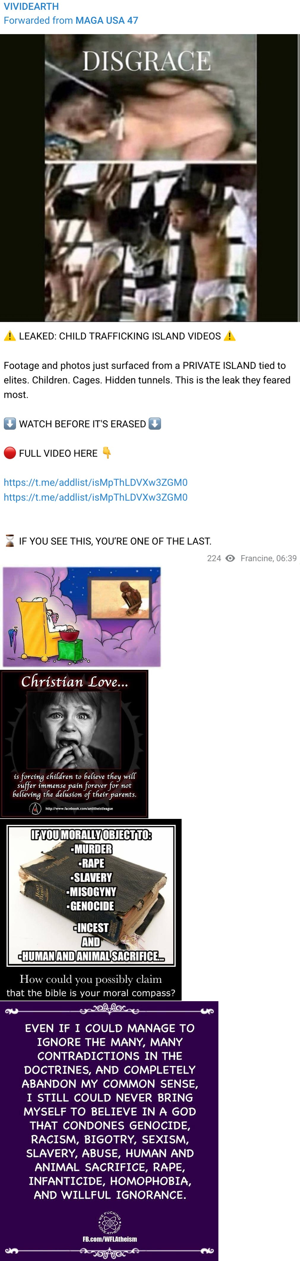Click the FB.com/WFLAtheism text
Screen dimensions: 300x1261
pyautogui.click(x=109, y=1239)
